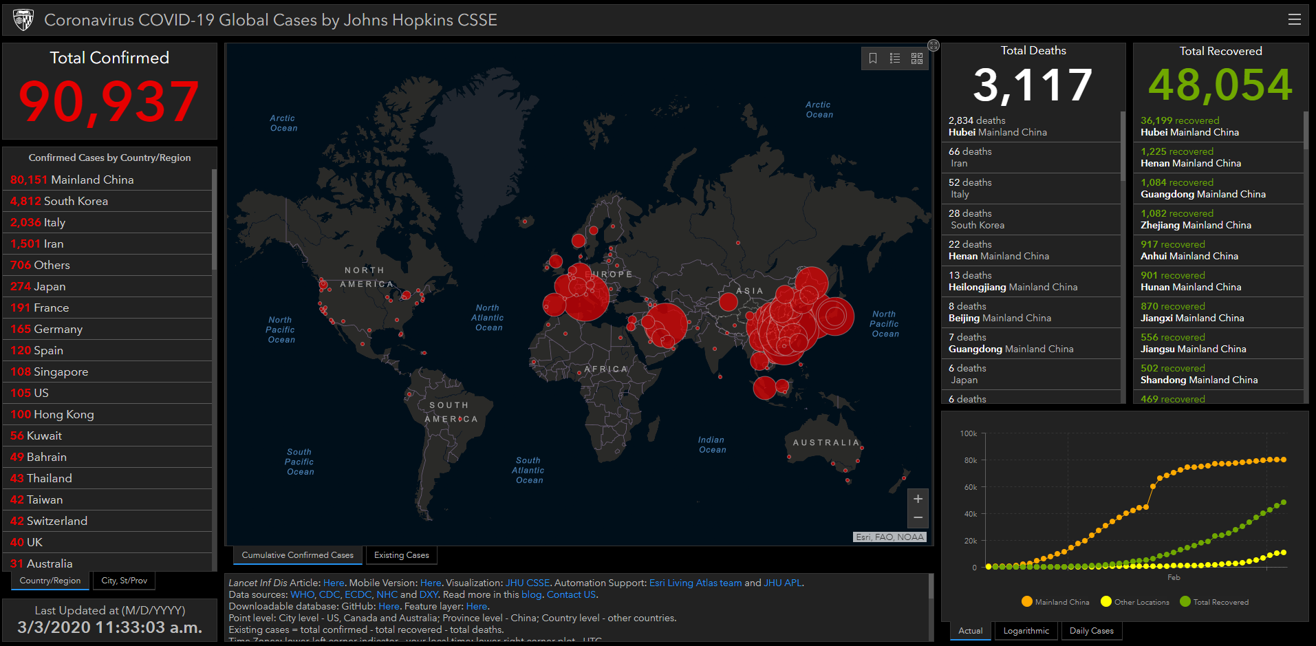This screenshot has width=1316, height=646.
Task: Open the hamburger menu in header
Action: [1294, 19]
